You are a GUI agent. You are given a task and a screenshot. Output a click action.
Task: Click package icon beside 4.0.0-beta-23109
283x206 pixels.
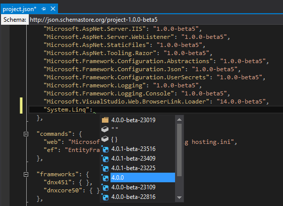click(105, 187)
